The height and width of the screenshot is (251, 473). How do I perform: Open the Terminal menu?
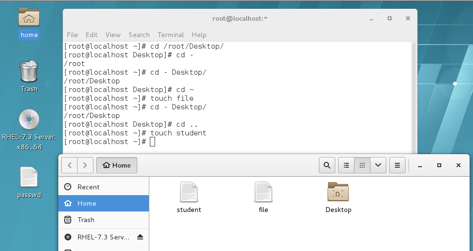tap(171, 35)
